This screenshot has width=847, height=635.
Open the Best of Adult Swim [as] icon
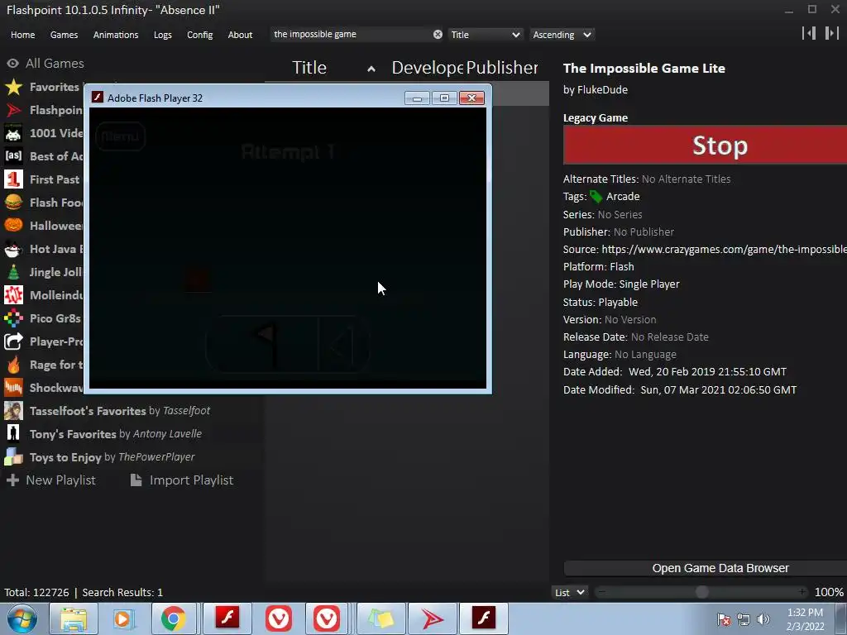coord(13,156)
